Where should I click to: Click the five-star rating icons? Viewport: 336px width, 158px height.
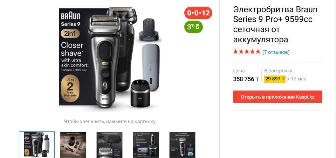(x=247, y=52)
